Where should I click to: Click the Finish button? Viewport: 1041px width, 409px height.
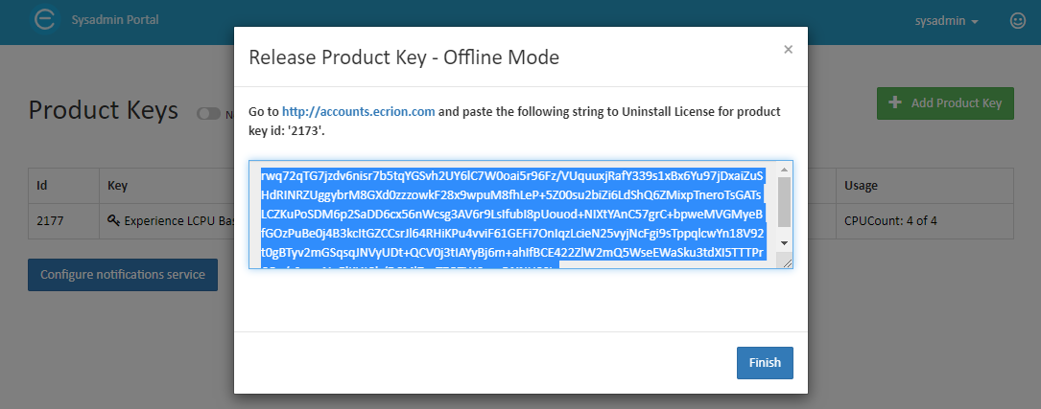click(765, 363)
